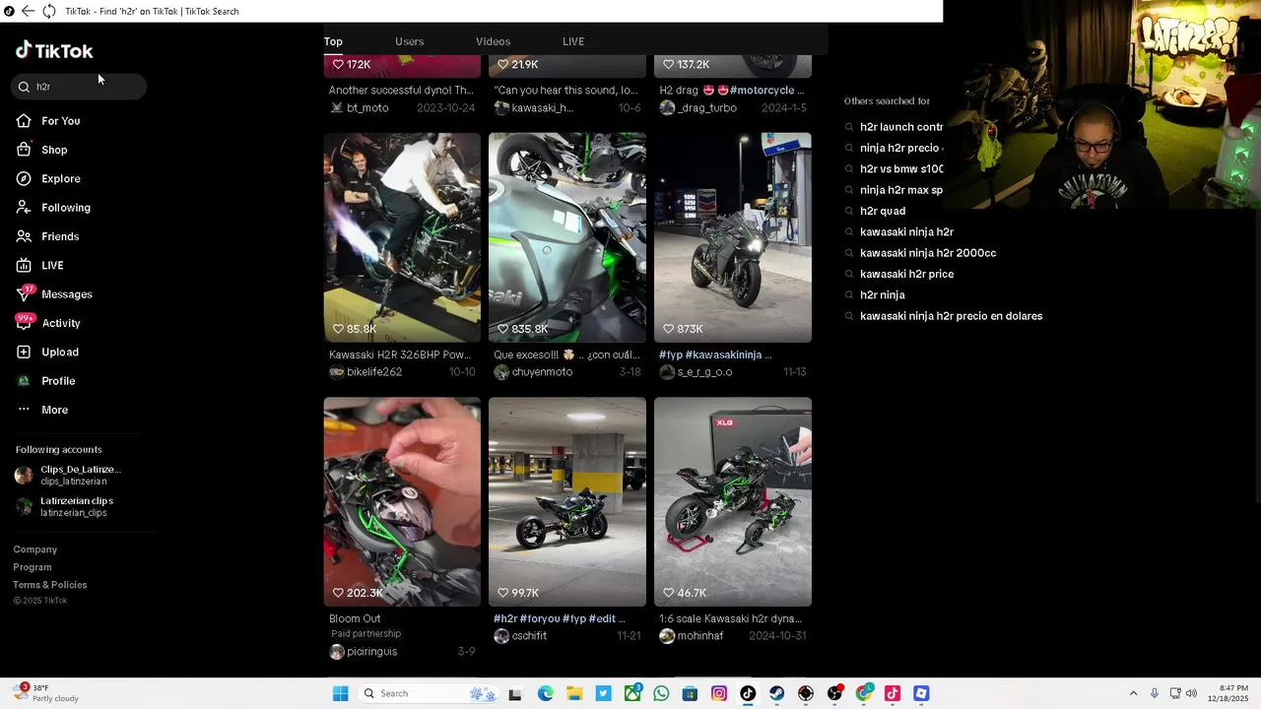Expand the Program footer section
The width and height of the screenshot is (1261, 709).
pos(33,567)
